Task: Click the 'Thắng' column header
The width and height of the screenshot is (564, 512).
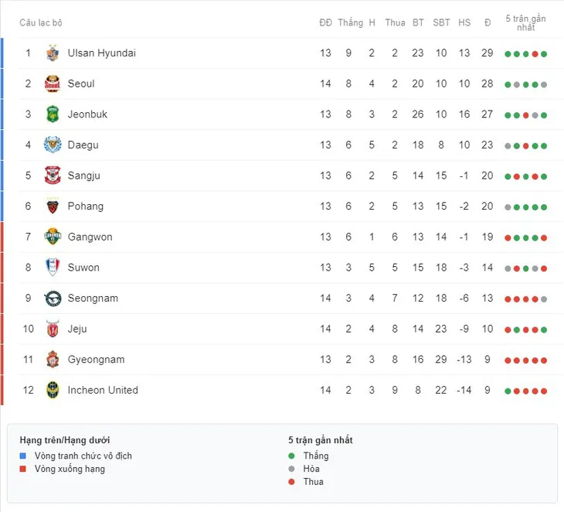Action: 350,22
